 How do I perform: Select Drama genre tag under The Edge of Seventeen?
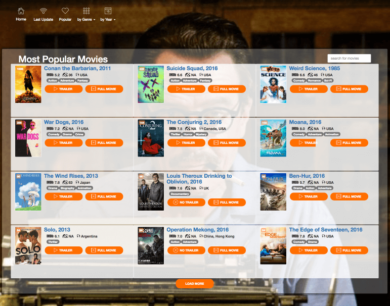(313, 242)
